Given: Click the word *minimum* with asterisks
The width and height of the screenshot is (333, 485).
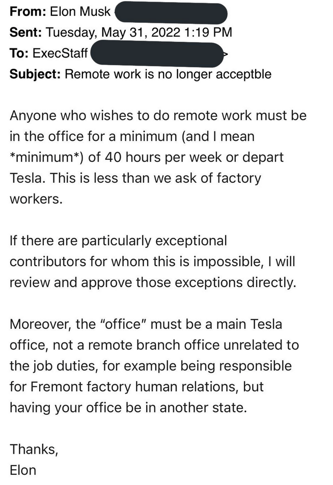Looking at the screenshot, I should point(46,157).
